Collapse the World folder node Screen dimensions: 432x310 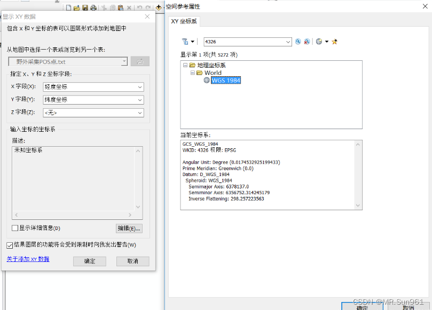[192, 73]
